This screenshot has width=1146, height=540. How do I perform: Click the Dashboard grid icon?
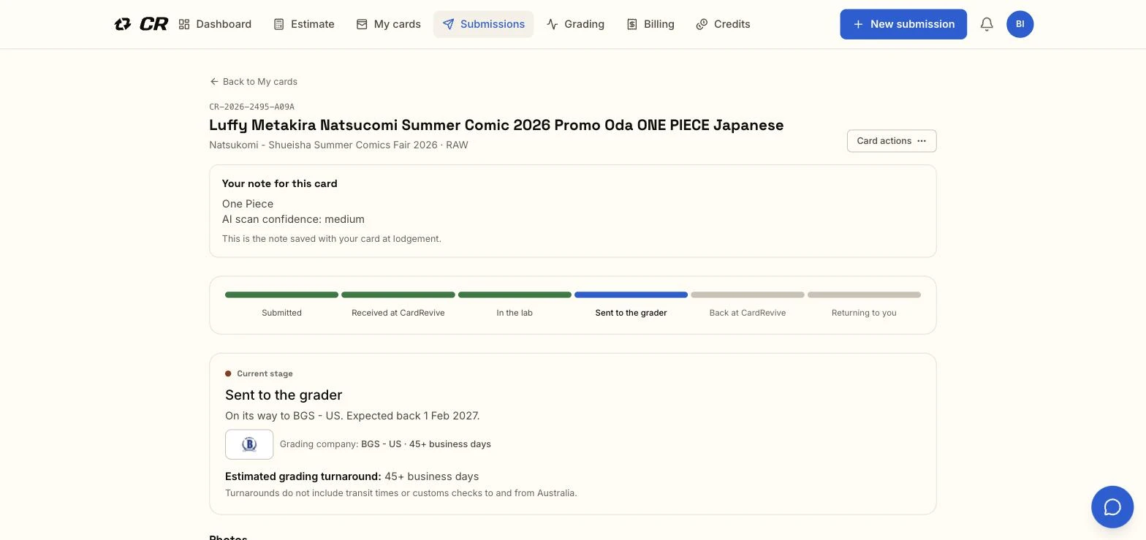tap(184, 24)
